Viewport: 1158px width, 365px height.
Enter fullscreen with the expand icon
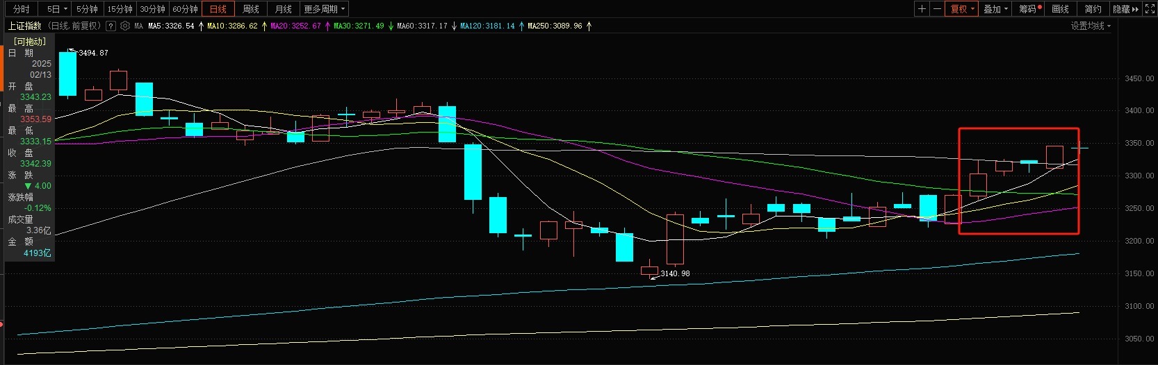point(1150,9)
